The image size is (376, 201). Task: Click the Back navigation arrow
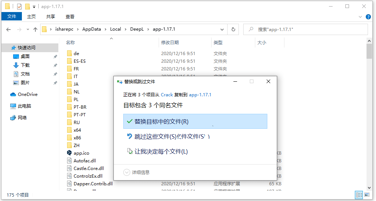pos(8,30)
